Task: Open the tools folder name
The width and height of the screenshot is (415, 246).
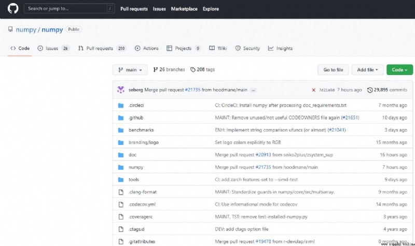Action: [134, 180]
